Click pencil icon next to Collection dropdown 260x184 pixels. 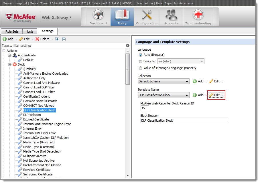click(x=211, y=81)
